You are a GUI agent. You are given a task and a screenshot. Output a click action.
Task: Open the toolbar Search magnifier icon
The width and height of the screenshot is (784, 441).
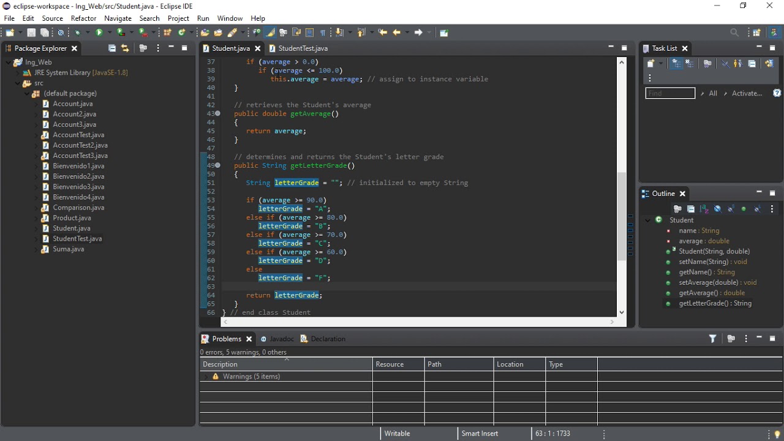tap(734, 32)
